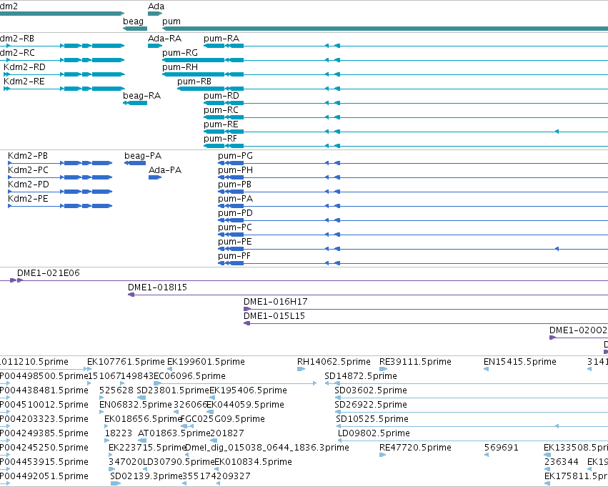Viewport: 608px width, 487px height.
Task: Open the pum gene label
Action: pyautogui.click(x=171, y=21)
